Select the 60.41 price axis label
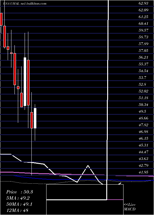 144,24
